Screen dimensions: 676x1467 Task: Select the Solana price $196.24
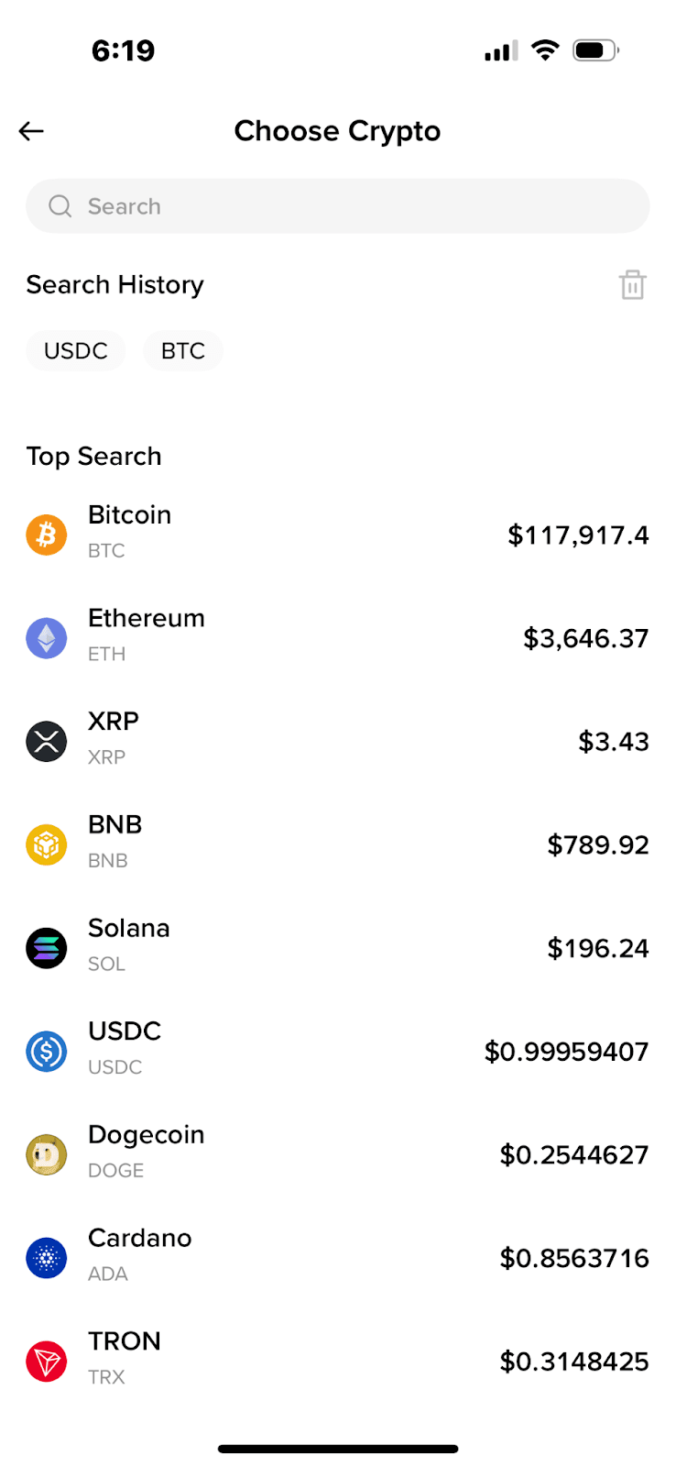pyautogui.click(x=597, y=948)
